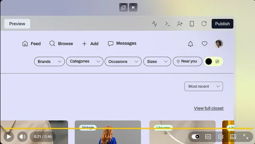
Task: Click the open-in-new-window icon at top
Action: tap(123, 8)
